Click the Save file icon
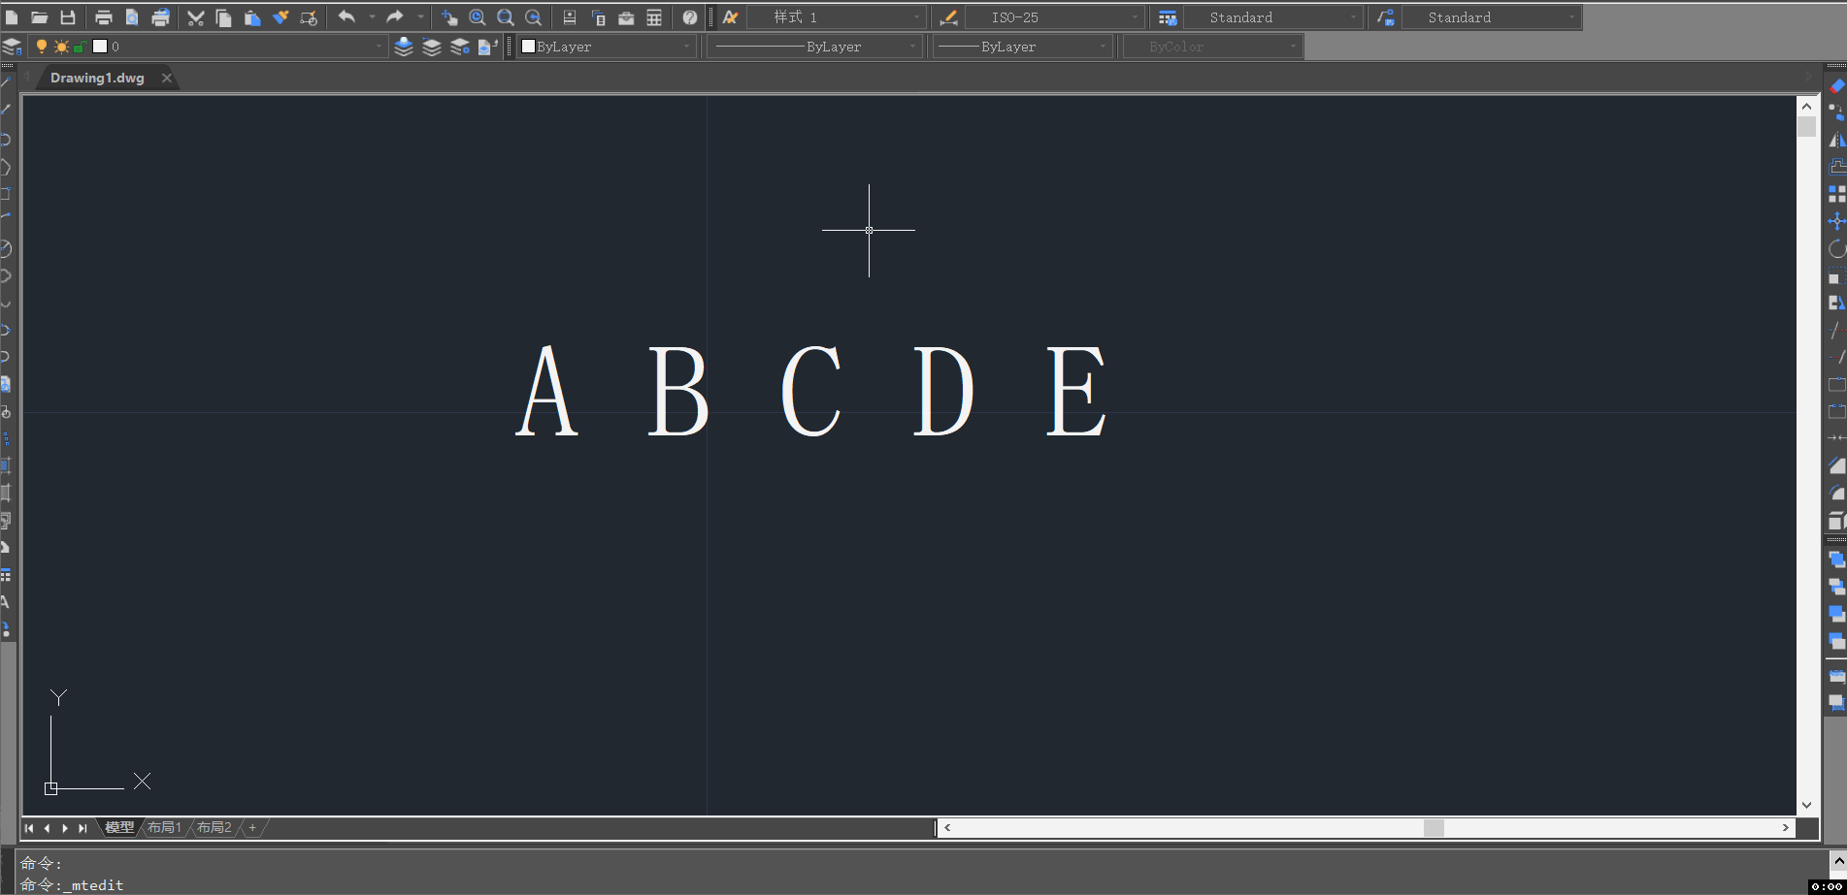 point(67,17)
